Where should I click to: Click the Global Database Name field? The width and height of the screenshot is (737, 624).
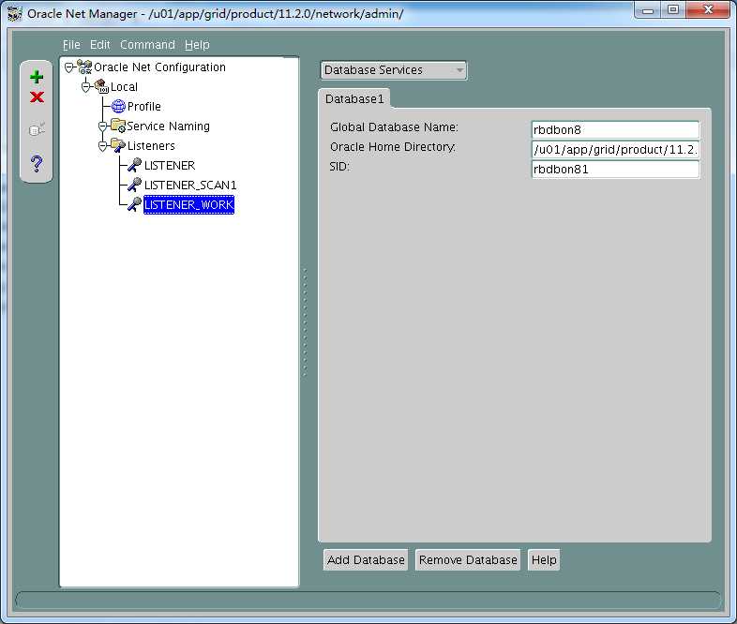(615, 130)
